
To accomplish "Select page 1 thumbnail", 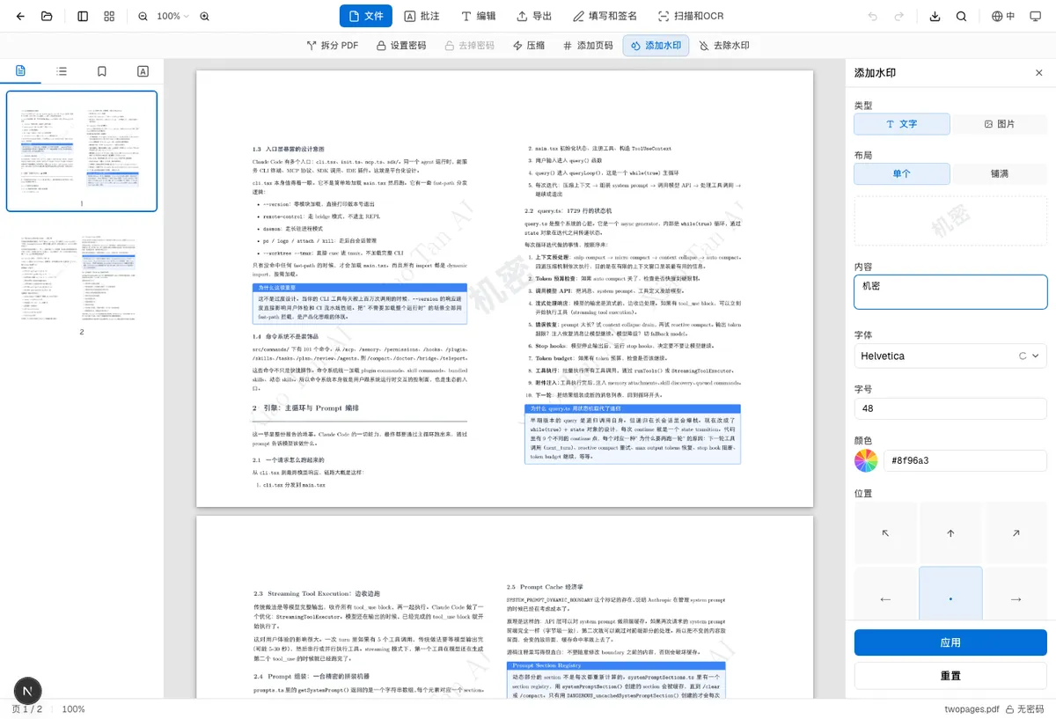I will click(82, 150).
